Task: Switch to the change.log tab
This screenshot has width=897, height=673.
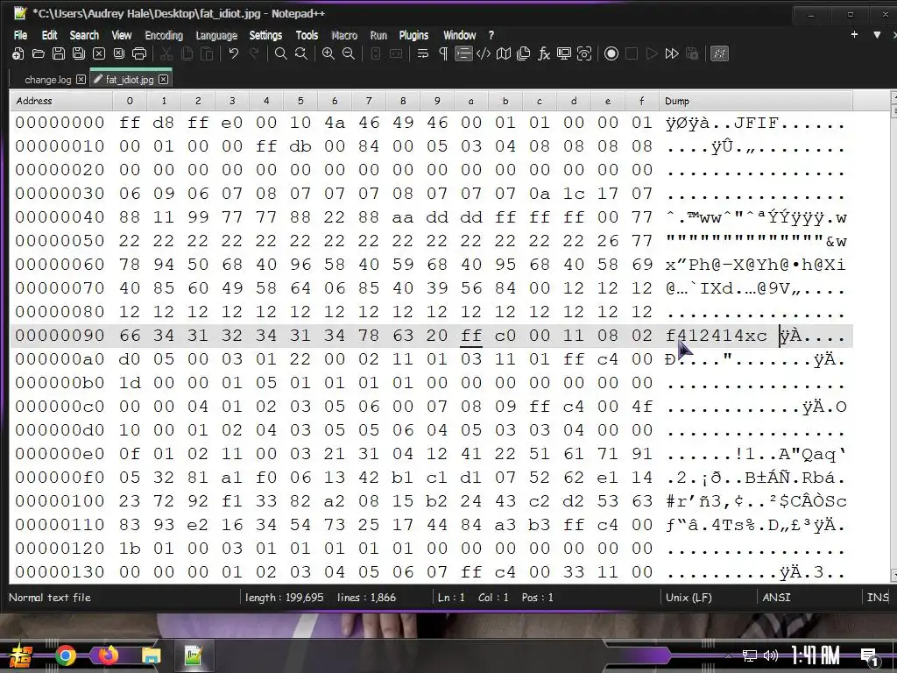Action: tap(48, 80)
